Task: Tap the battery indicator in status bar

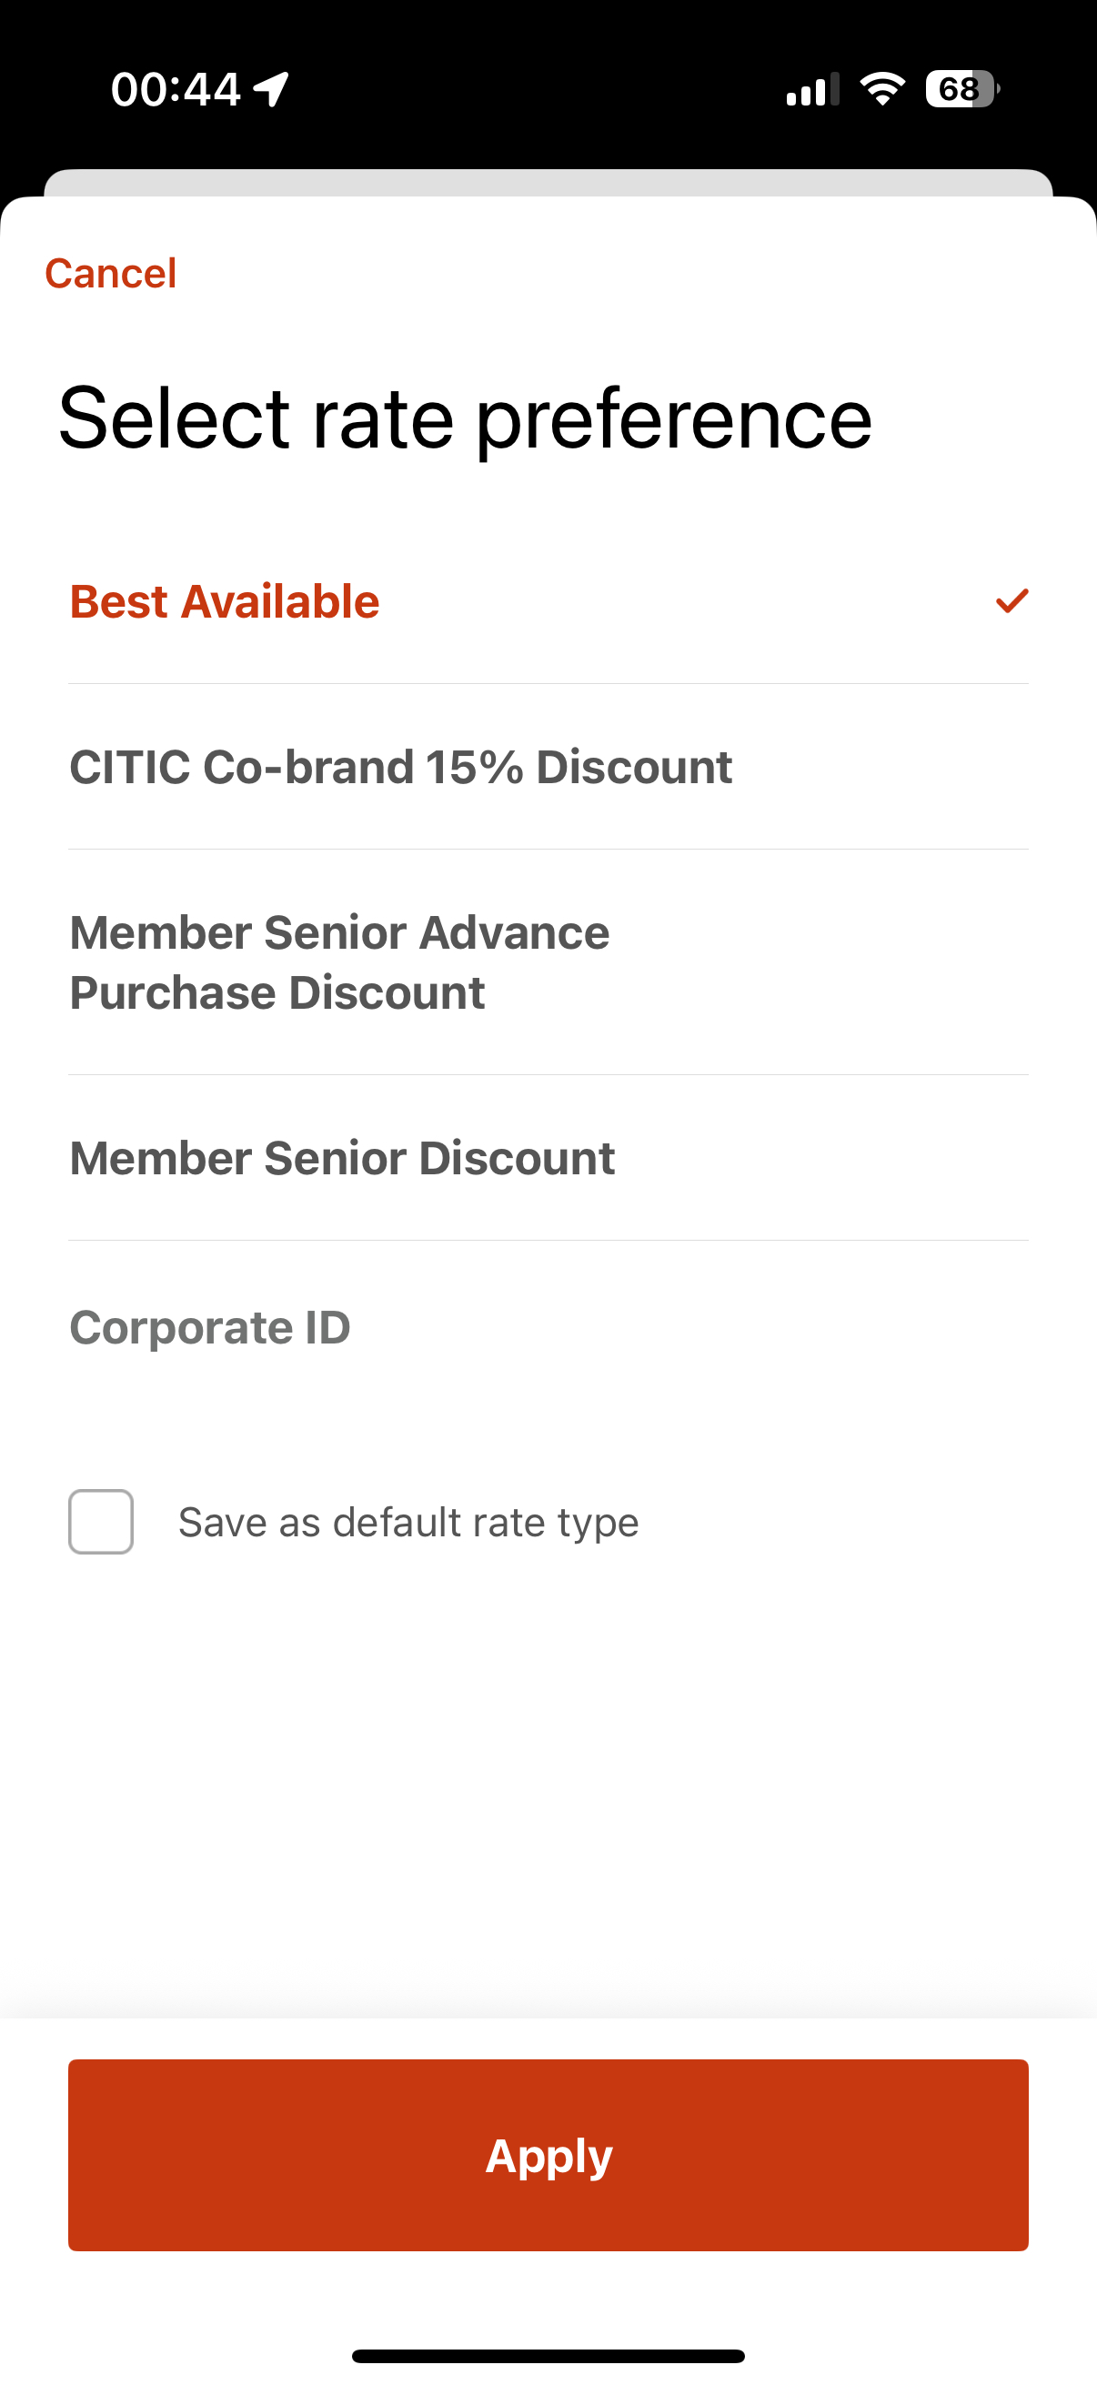Action: coord(961,89)
